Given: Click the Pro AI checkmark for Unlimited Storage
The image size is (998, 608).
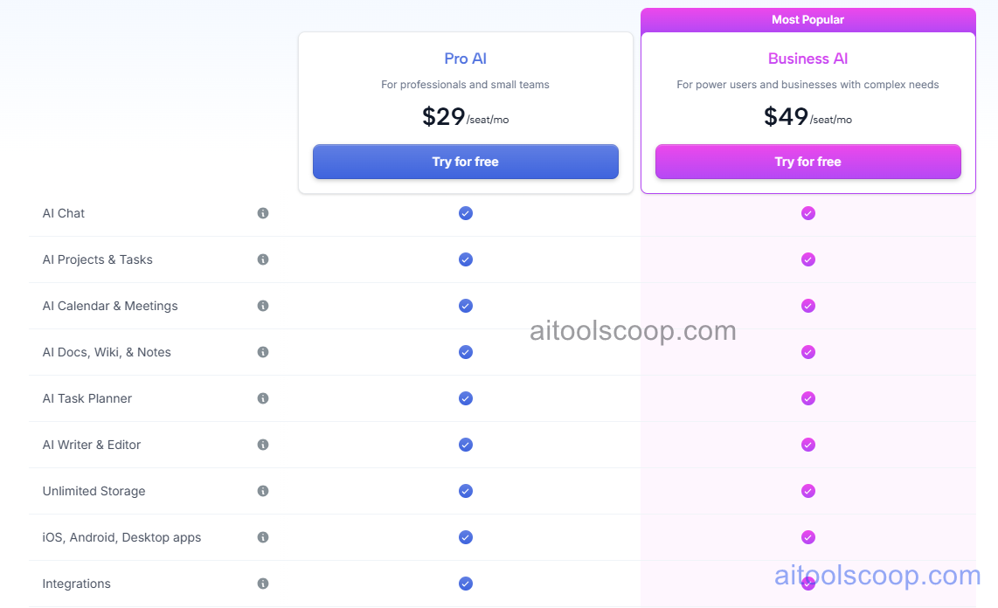Looking at the screenshot, I should (465, 491).
